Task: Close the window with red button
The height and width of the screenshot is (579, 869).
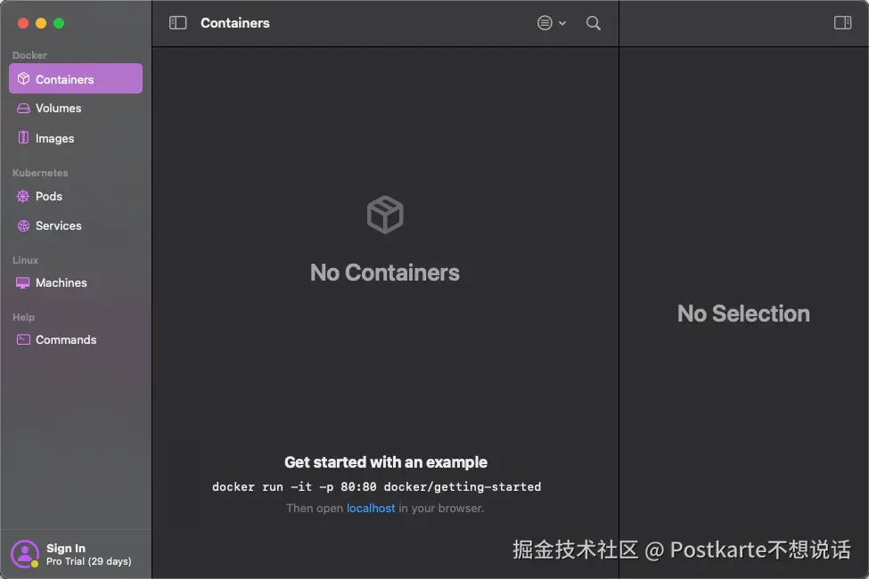Action: (x=23, y=23)
